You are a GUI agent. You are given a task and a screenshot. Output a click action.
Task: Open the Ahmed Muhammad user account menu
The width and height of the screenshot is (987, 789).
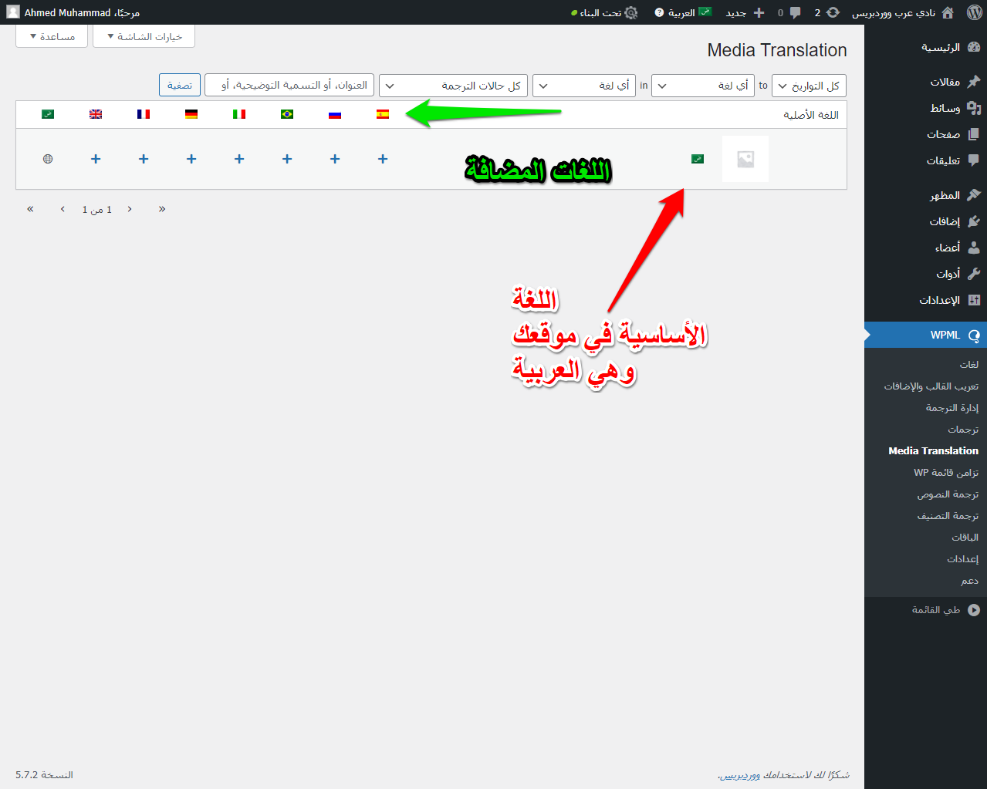point(73,12)
